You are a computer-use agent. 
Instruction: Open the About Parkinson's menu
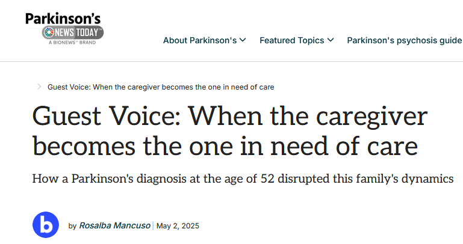(200, 40)
